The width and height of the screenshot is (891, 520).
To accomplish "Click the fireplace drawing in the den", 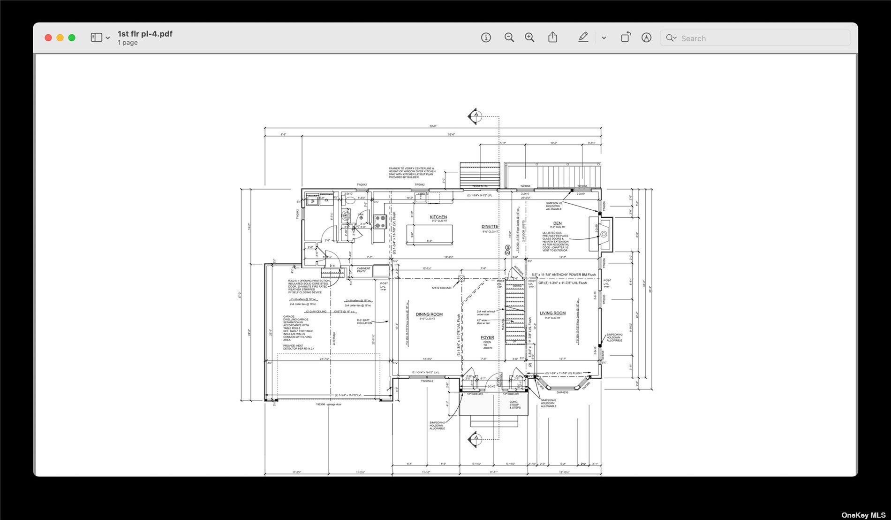I will 604,234.
